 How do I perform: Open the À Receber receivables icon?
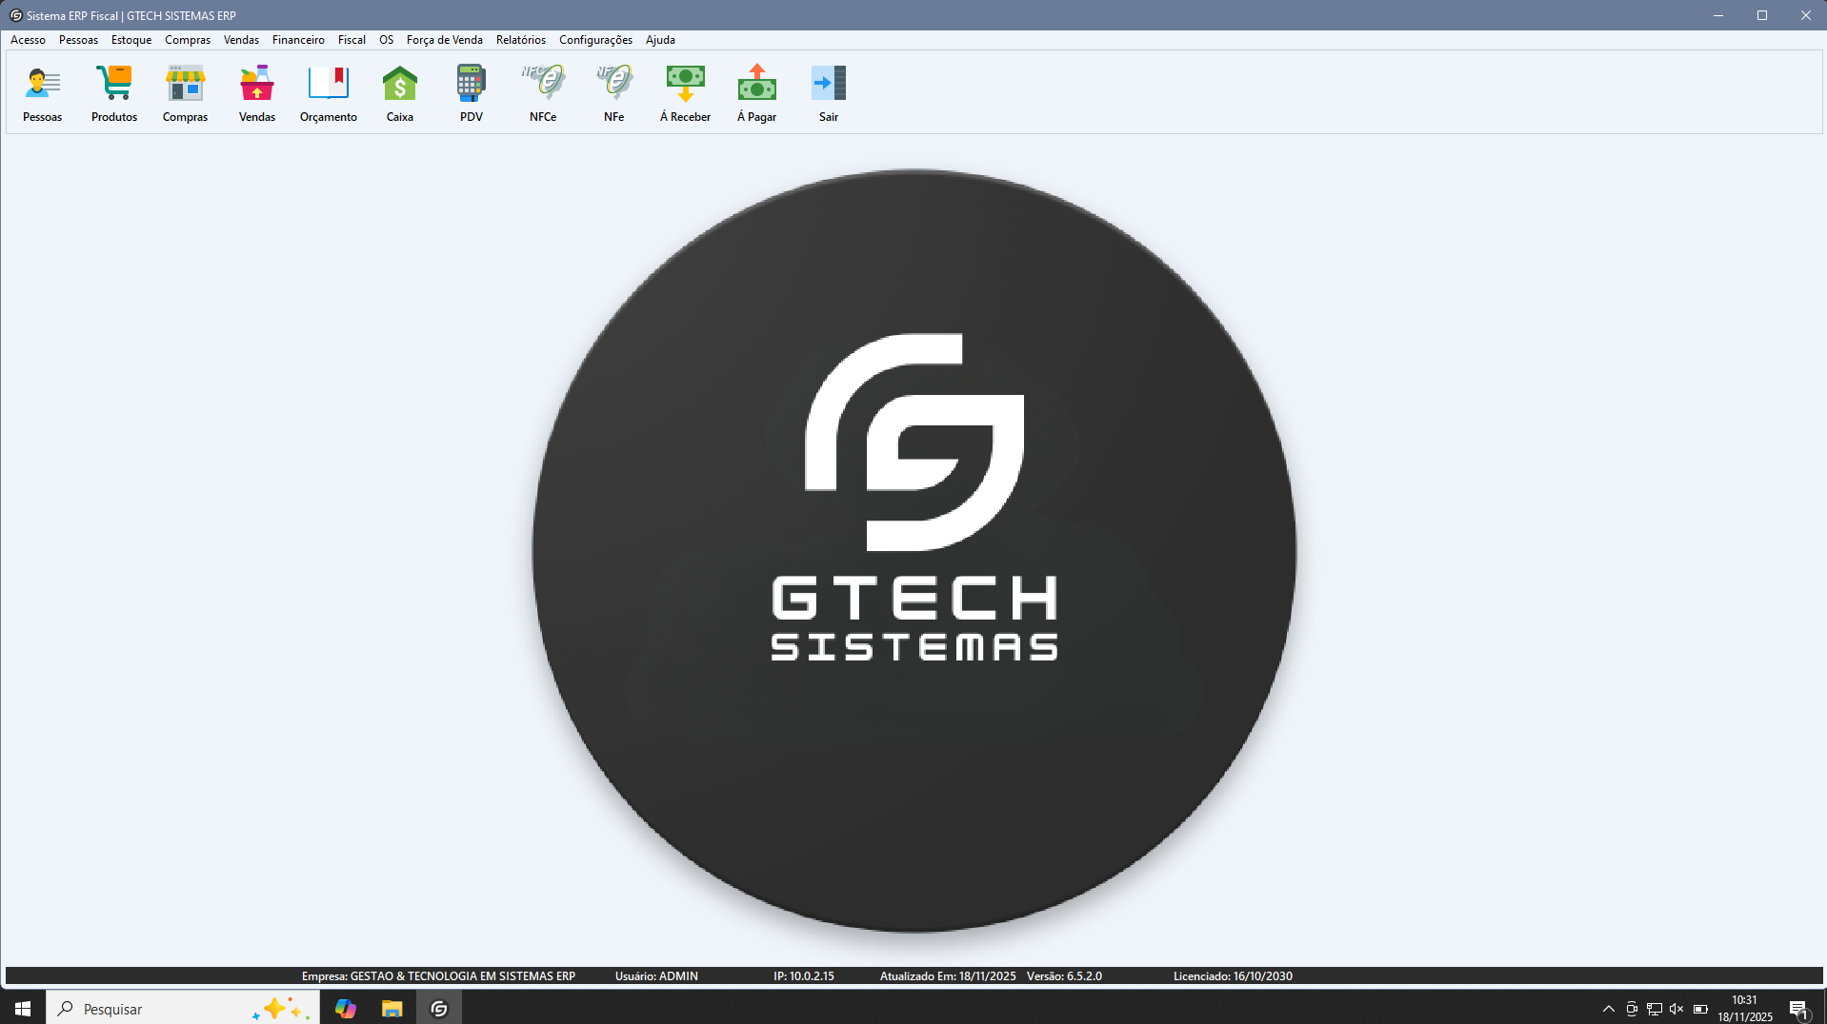click(x=685, y=85)
